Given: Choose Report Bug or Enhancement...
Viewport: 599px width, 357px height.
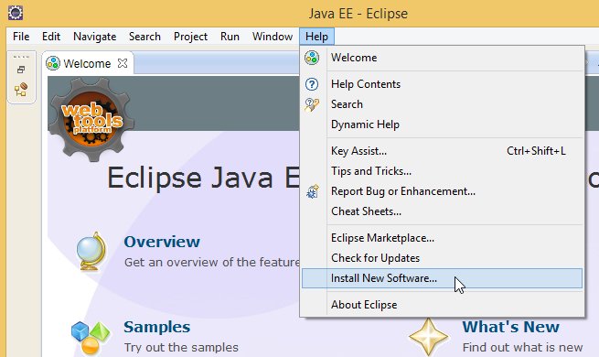Looking at the screenshot, I should point(442,191).
